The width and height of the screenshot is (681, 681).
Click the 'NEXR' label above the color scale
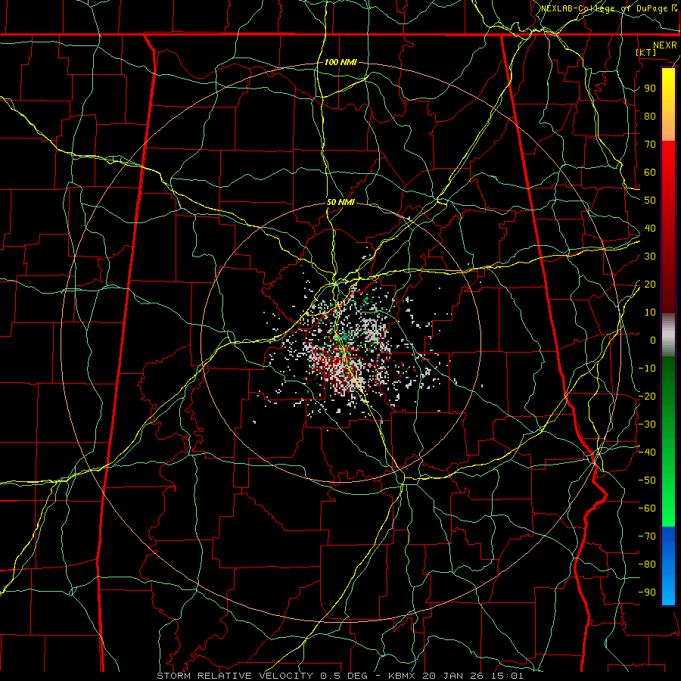(x=664, y=45)
